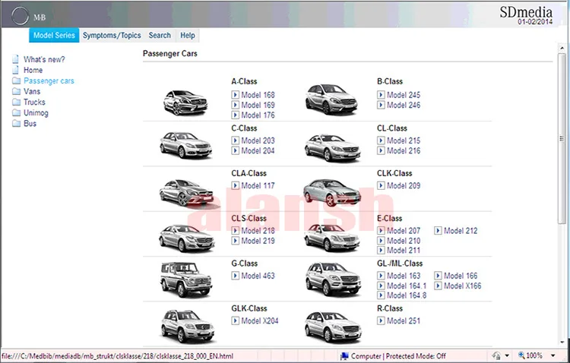Viewport: 570px width, 363px height.
Task: Click arrow icon beside Model 246
Action: 381,105
